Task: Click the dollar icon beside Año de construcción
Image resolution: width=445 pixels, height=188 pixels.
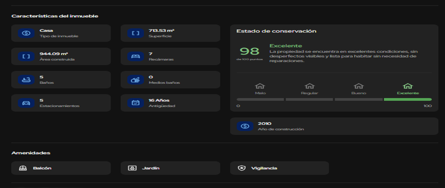Action: [245, 126]
